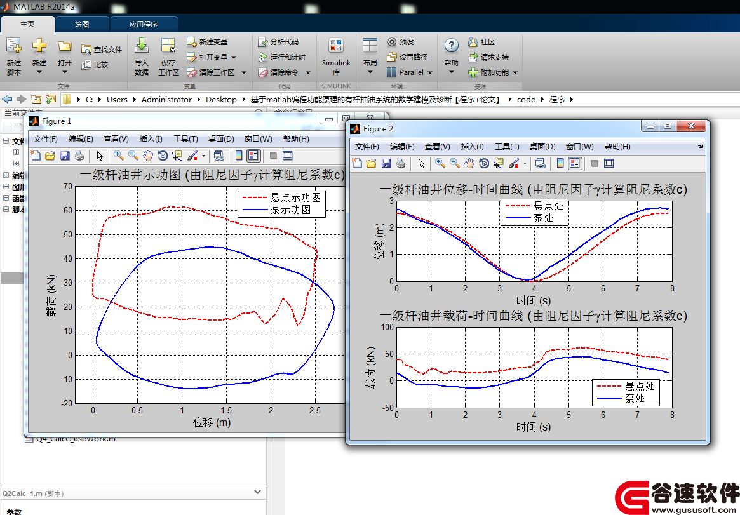Switch to Apps (应用程序) ribbon tab
The image size is (740, 515).
(144, 24)
